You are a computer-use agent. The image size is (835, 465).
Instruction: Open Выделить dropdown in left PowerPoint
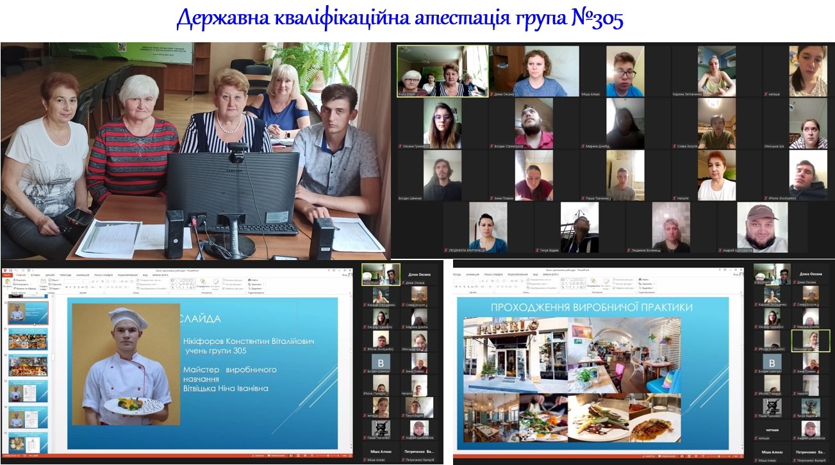click(256, 288)
